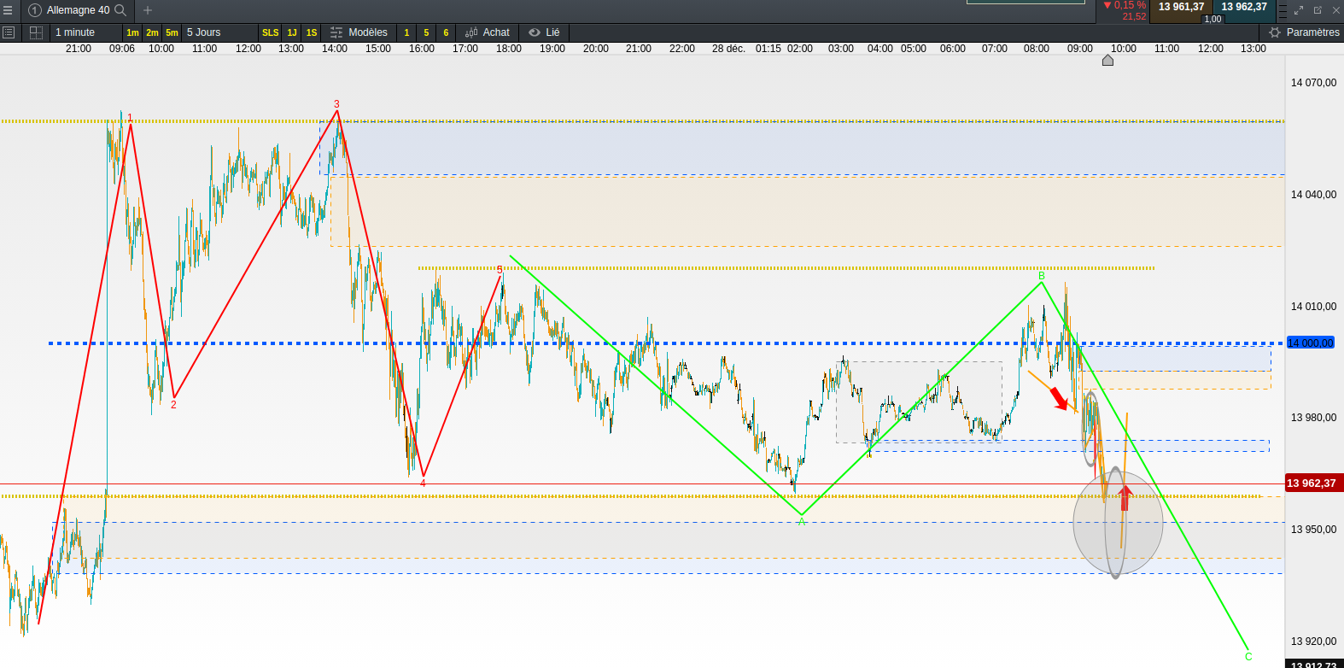Click the green wave label B
The width and height of the screenshot is (1344, 668).
(x=1042, y=276)
